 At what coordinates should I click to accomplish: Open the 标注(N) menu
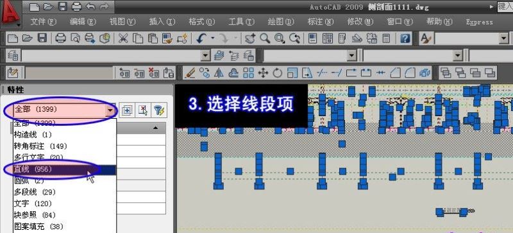click(x=321, y=22)
